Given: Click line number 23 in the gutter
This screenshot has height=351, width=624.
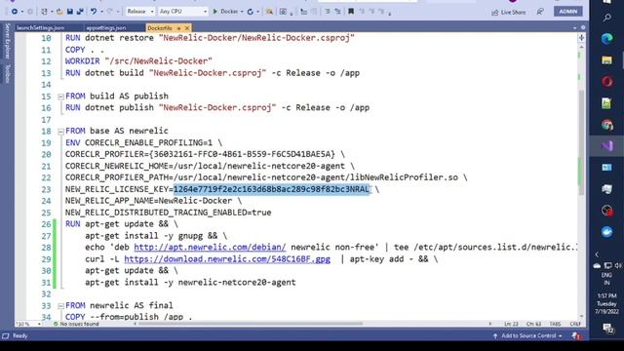Looking at the screenshot, I should [46, 189].
